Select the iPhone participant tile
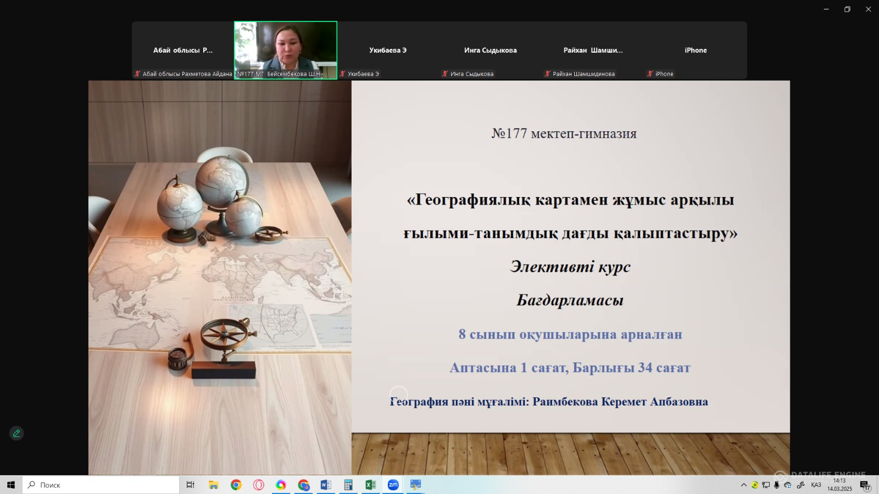The width and height of the screenshot is (879, 494). (x=696, y=50)
